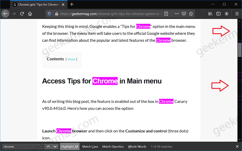Close the find bar
The width and height of the screenshot is (242, 151).
coord(237,147)
